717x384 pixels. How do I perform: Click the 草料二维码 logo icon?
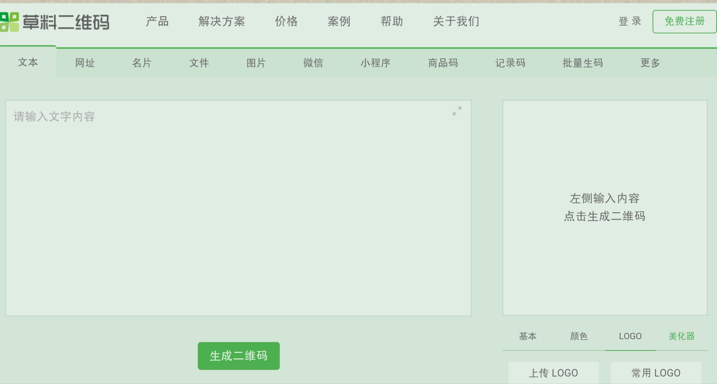click(10, 21)
